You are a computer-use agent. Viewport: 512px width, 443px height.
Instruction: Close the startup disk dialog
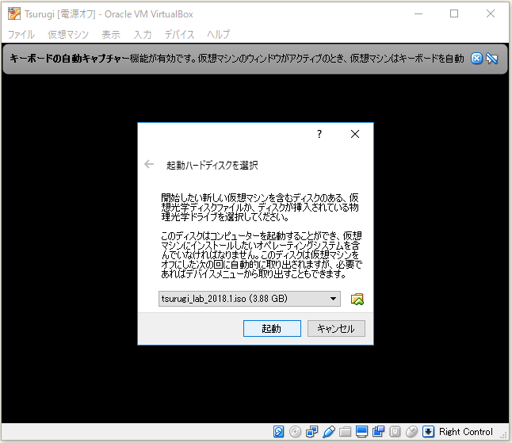355,134
